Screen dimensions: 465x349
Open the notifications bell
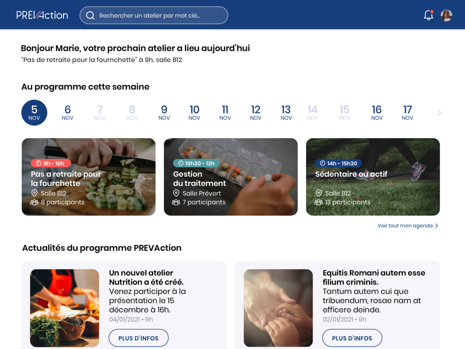click(x=429, y=15)
